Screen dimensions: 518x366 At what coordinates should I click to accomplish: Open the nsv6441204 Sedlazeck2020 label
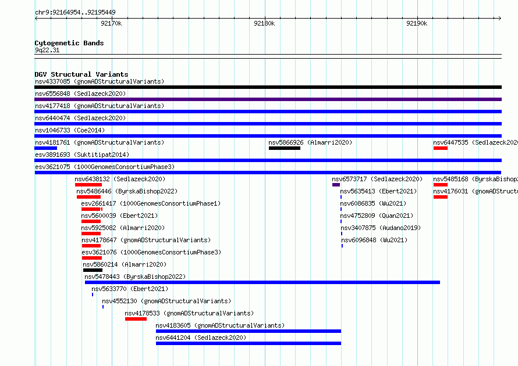(201, 338)
